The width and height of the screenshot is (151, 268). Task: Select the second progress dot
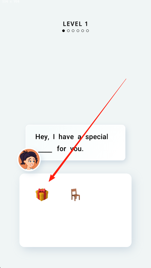68,31
